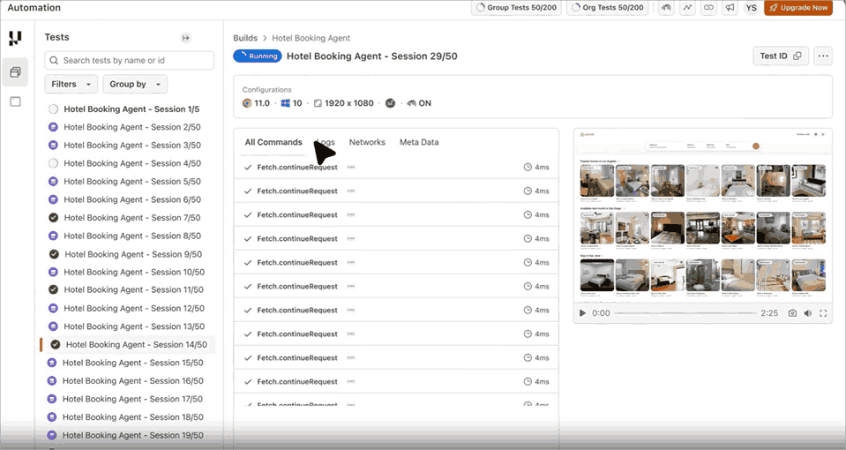Screen dimensions: 846x450
Task: Click the Group Tests 50/200 indicator
Action: click(x=516, y=8)
